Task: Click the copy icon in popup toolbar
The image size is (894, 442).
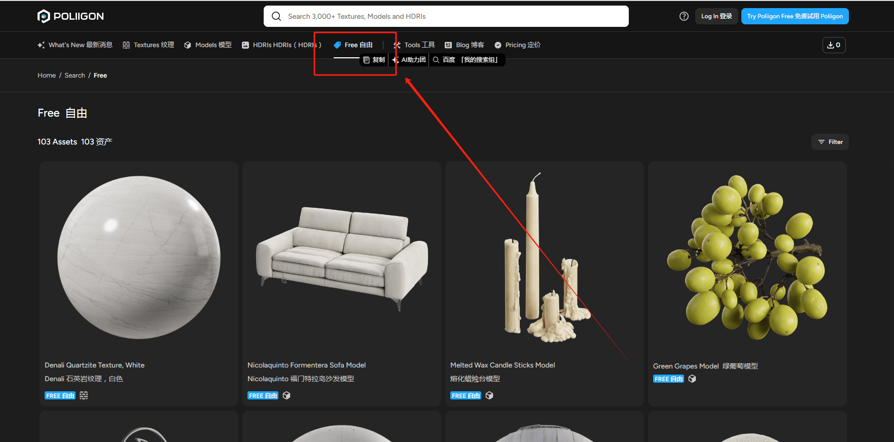Action: (x=367, y=60)
